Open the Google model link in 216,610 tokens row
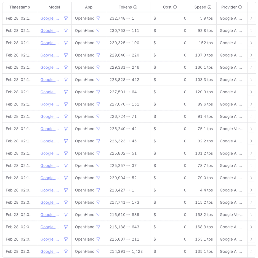Screen dimensions: 258x258 (x=49, y=215)
